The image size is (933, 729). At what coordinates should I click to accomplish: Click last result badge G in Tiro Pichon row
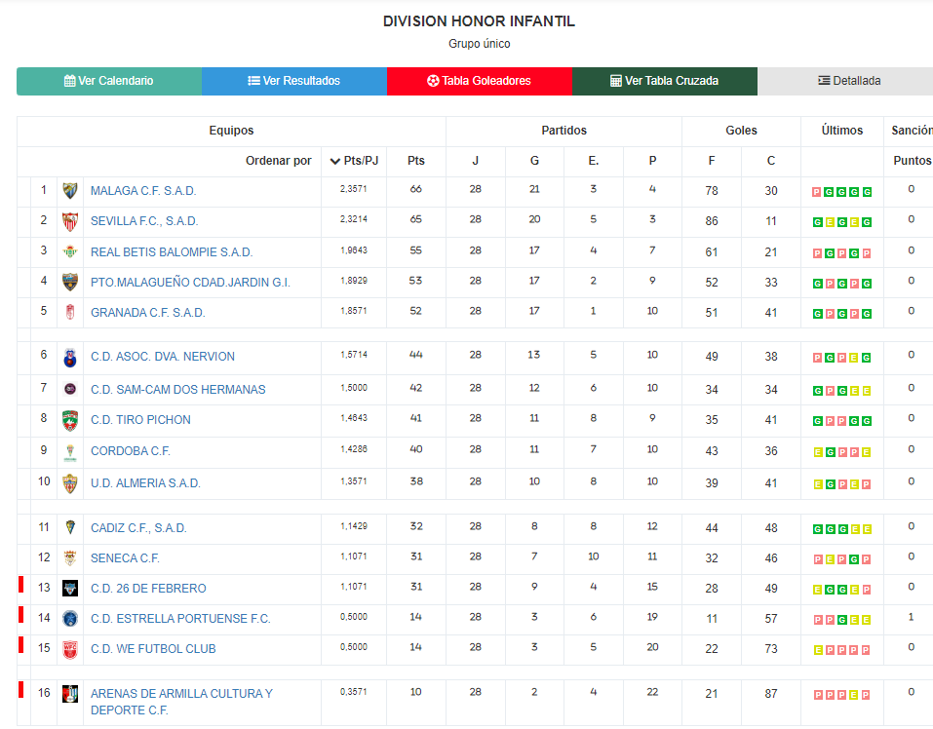point(867,421)
